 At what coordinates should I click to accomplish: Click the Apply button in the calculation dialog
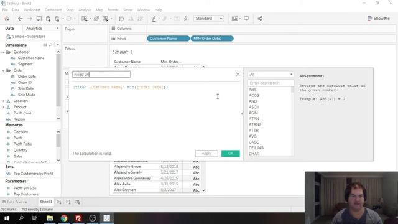(x=206, y=154)
